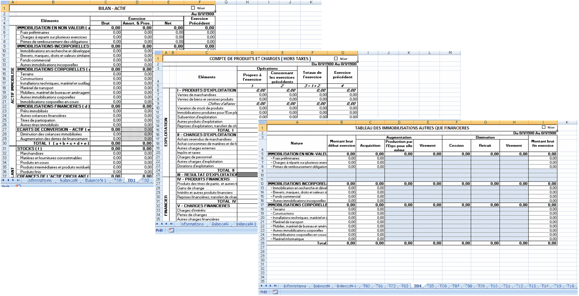Select column D header in Compte de Produits window

[252, 53]
